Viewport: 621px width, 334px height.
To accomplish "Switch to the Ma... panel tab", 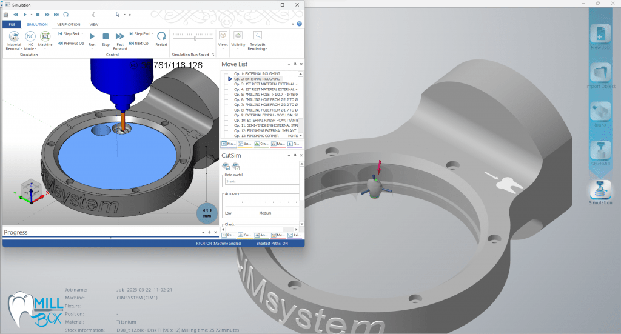I will (278, 144).
